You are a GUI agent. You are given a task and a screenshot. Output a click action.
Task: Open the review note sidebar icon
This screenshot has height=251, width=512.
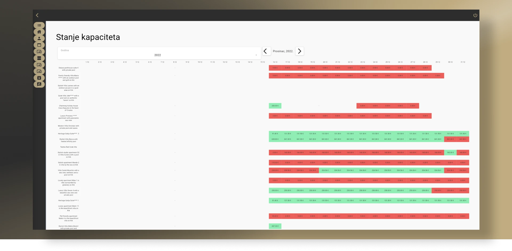(x=39, y=84)
